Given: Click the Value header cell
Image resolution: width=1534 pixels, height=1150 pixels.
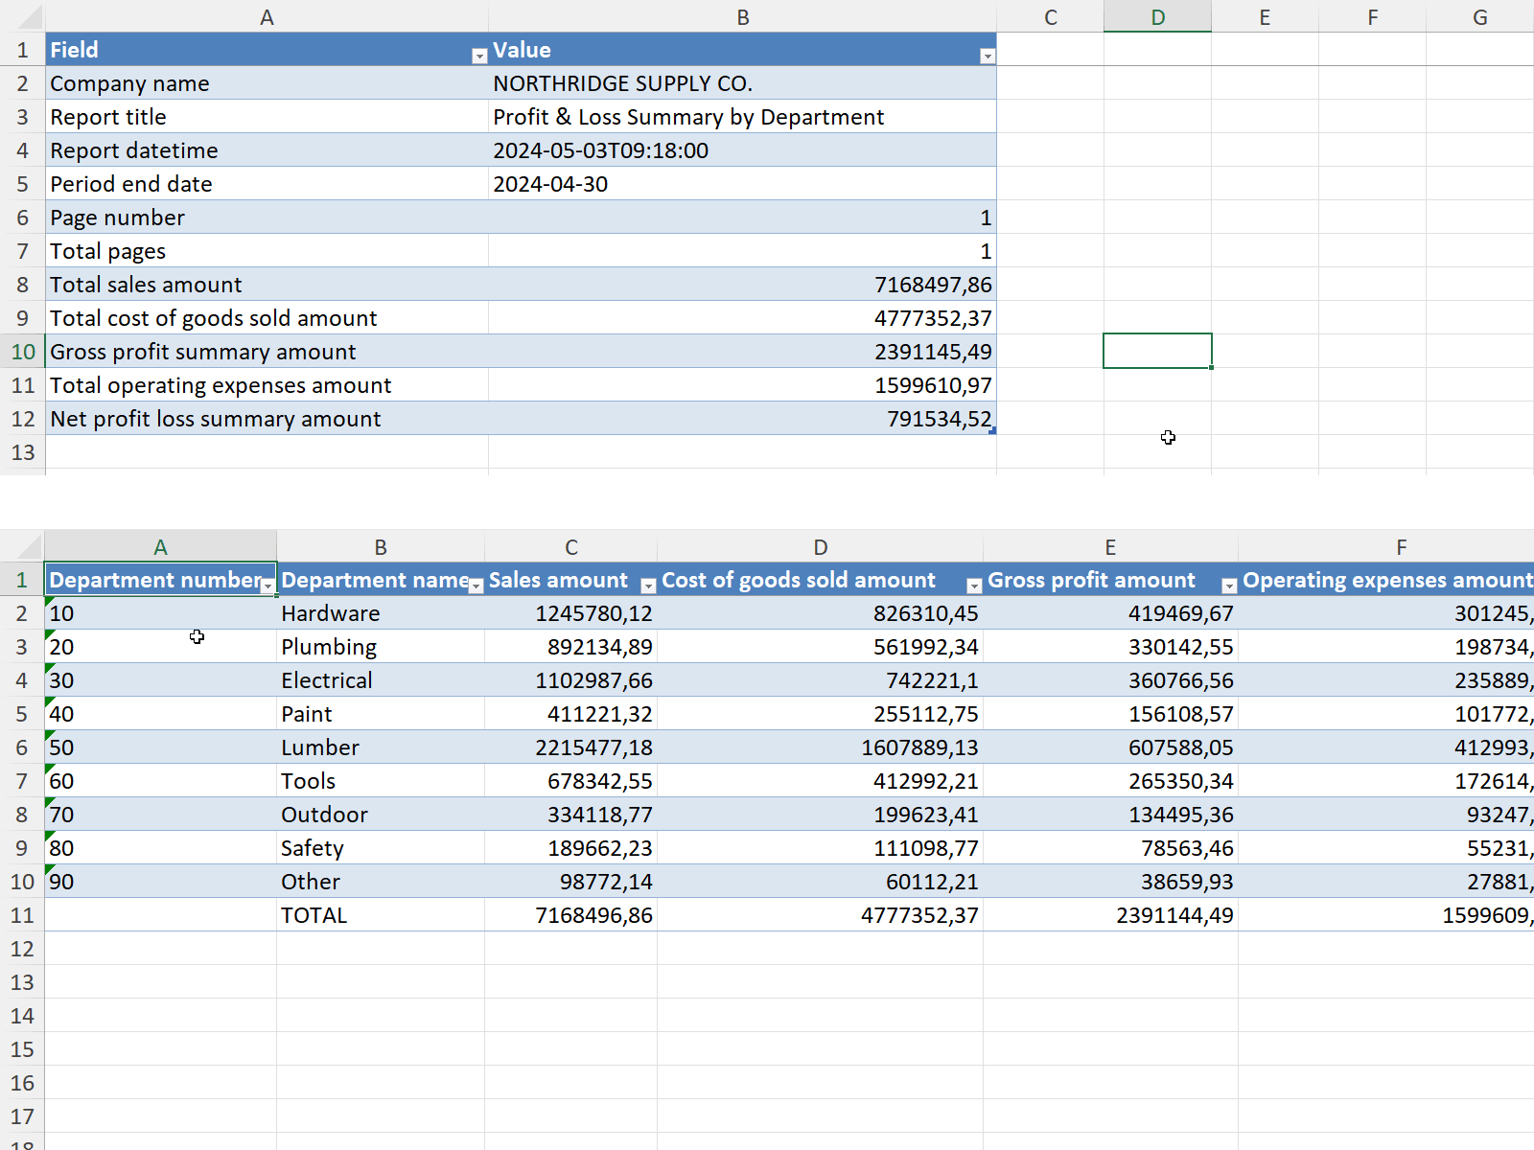Looking at the screenshot, I should 742,50.
